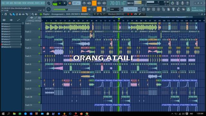206x116 pixels.
Task: Select the Zoom magnifier tool in Playlist
Action: [33, 14]
